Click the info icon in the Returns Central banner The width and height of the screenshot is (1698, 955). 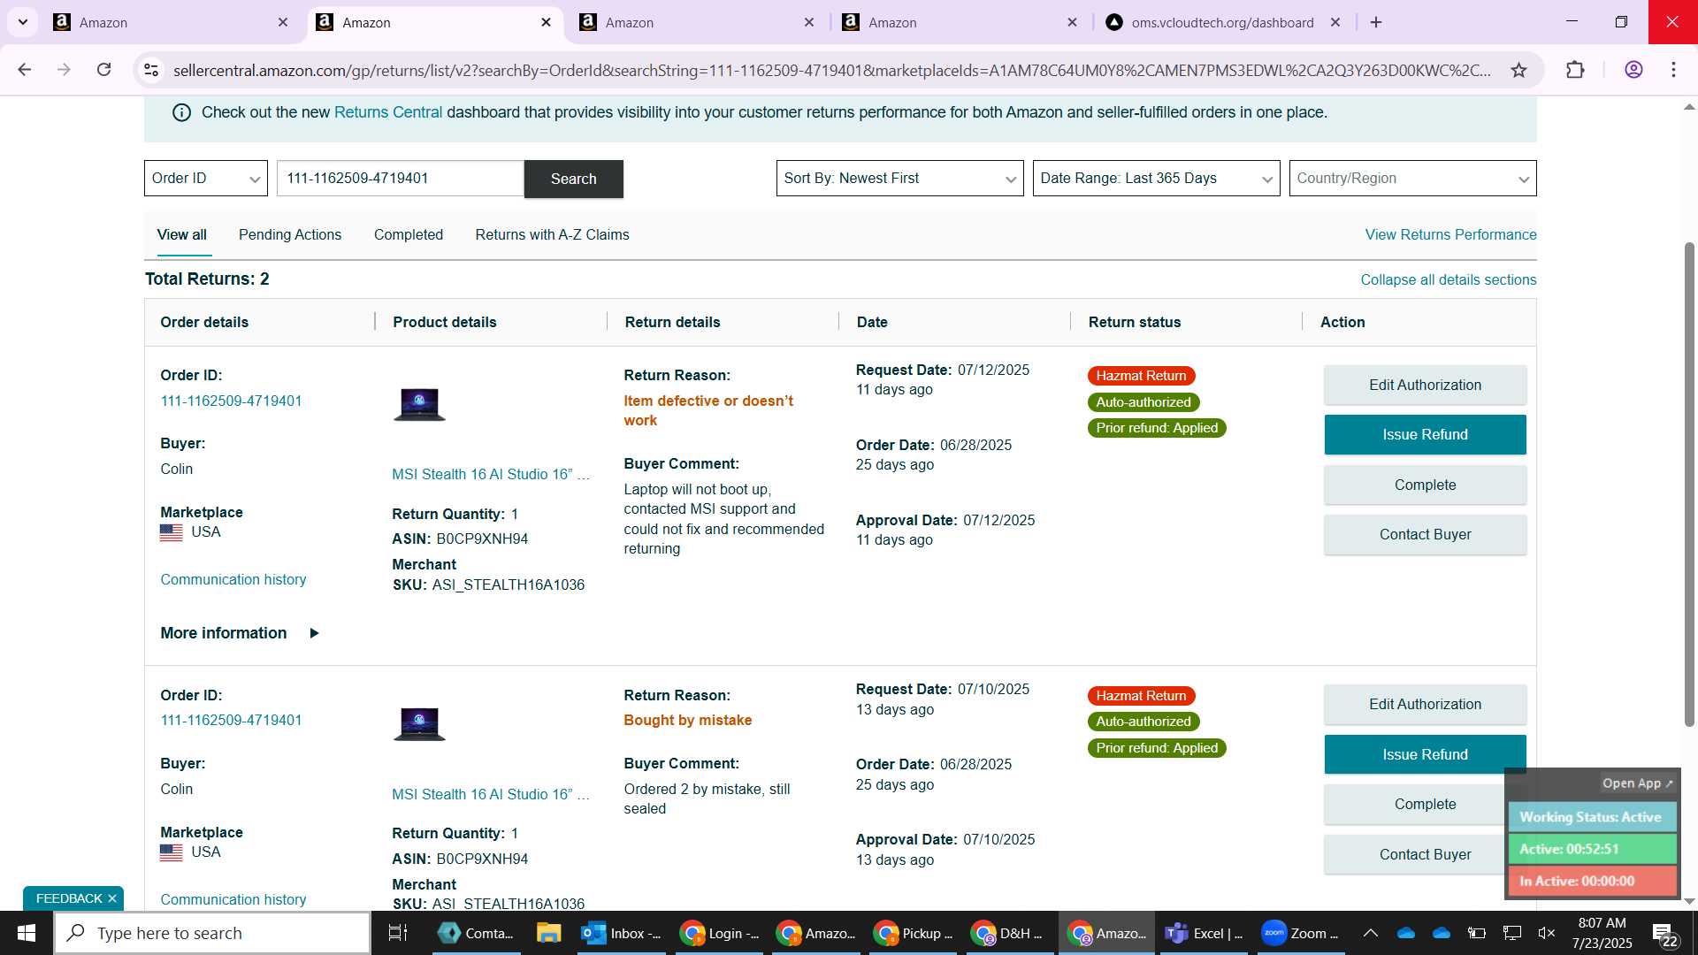[181, 112]
